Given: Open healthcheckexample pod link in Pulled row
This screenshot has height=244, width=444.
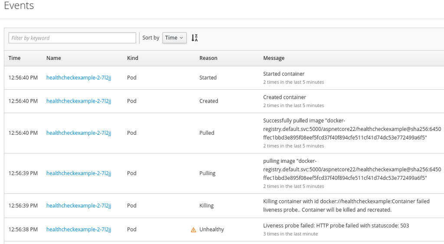Looking at the screenshot, I should (78, 133).
